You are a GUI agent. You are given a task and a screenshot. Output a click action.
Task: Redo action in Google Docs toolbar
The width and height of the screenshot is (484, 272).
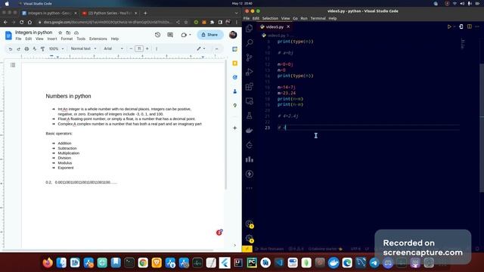click(18, 48)
